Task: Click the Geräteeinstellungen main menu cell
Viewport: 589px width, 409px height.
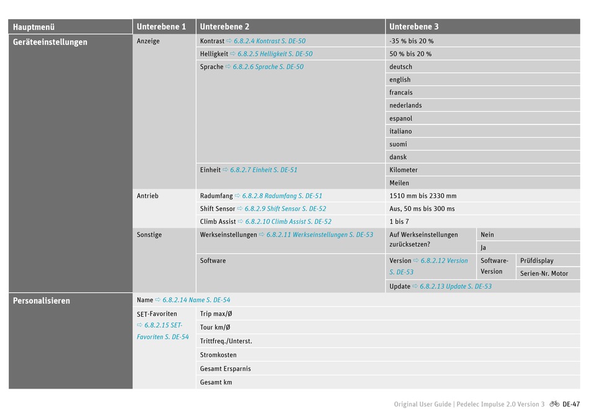Action: [70, 164]
